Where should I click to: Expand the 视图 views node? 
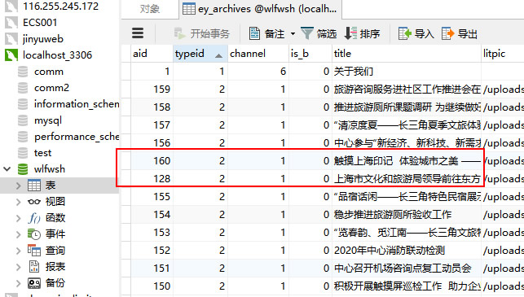(x=19, y=202)
